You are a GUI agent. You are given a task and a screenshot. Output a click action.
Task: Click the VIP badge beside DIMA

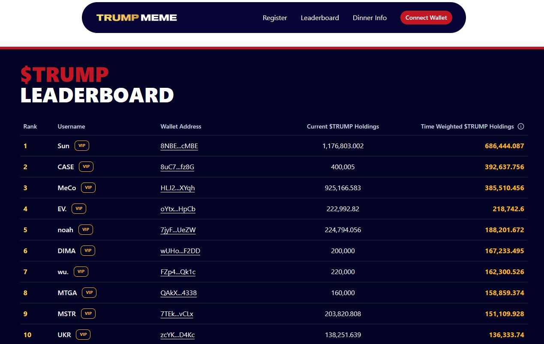[x=88, y=251]
